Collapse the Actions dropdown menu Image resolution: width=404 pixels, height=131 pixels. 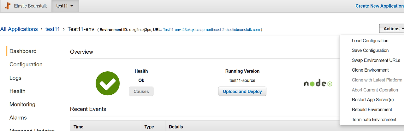[x=392, y=29]
